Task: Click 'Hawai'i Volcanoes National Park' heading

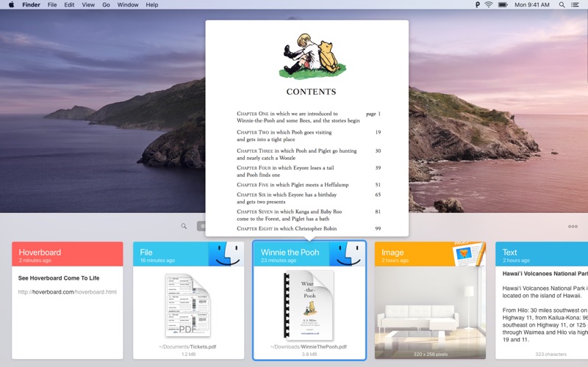Action: point(545,273)
